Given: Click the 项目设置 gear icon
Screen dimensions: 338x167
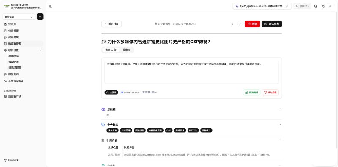Looking at the screenshot, I should tap(5, 50).
